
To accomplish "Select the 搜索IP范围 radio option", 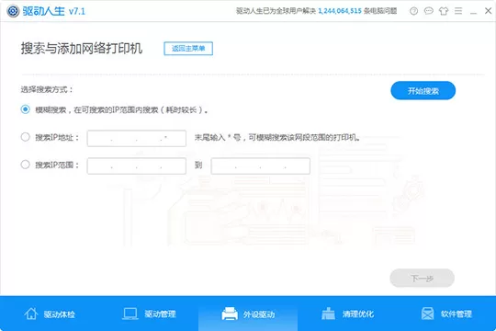I will [26, 165].
